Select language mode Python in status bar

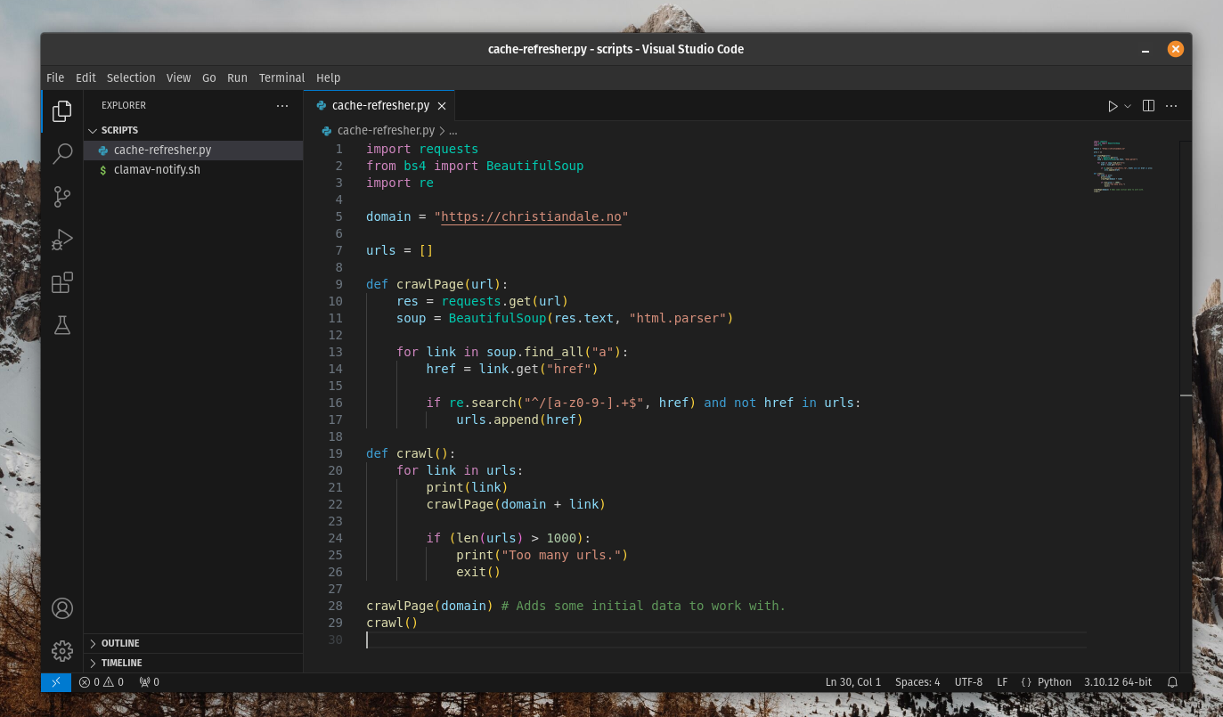[1055, 682]
